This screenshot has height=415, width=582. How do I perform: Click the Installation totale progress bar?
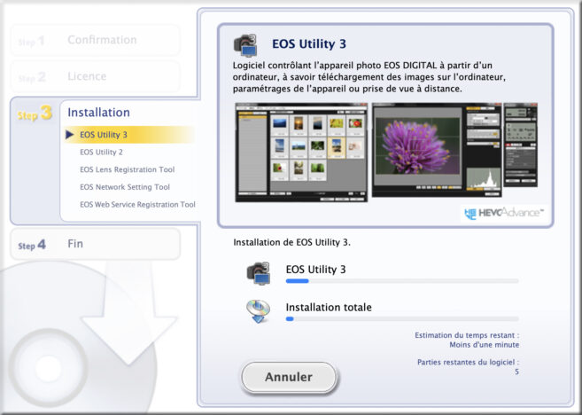(x=402, y=318)
